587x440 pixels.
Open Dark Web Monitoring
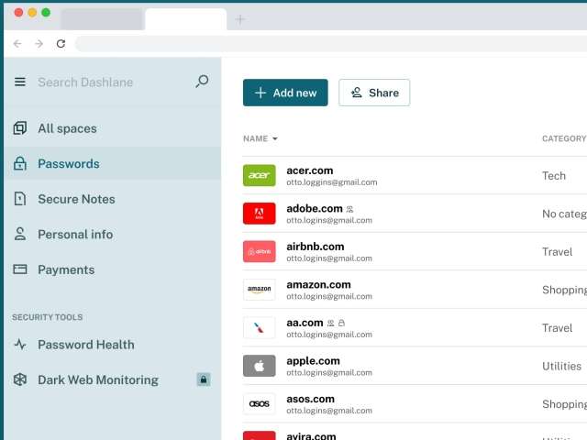(x=112, y=379)
